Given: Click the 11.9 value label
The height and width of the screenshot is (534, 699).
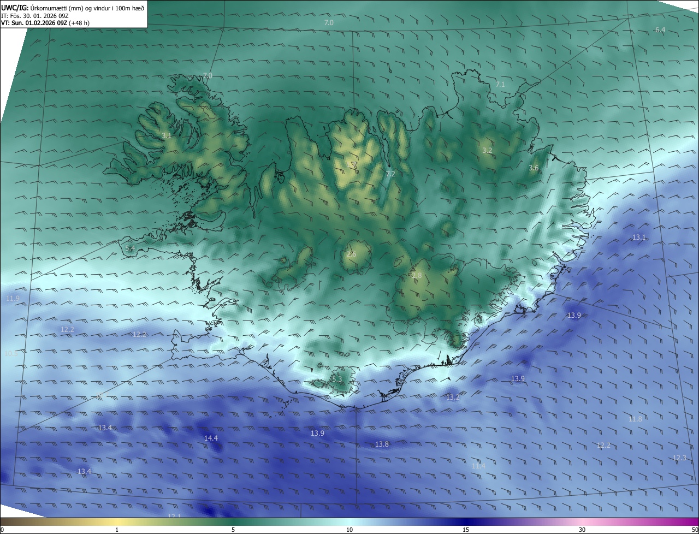Looking at the screenshot, I should [x=13, y=299].
